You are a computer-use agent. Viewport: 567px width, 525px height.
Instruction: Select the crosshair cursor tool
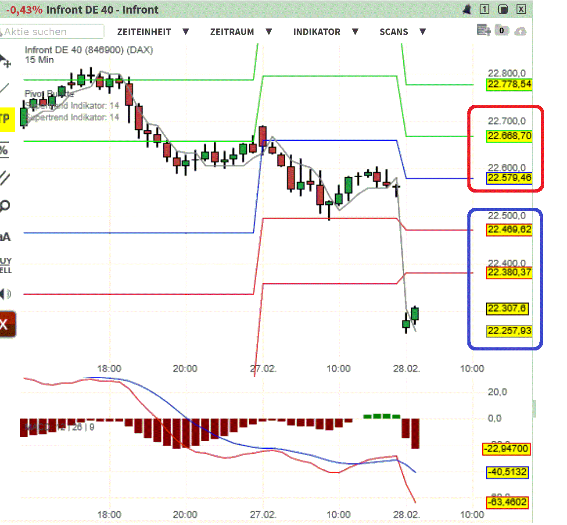pos(4,59)
